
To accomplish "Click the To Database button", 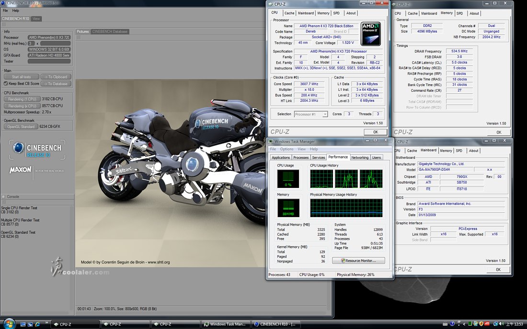I will point(56,84).
